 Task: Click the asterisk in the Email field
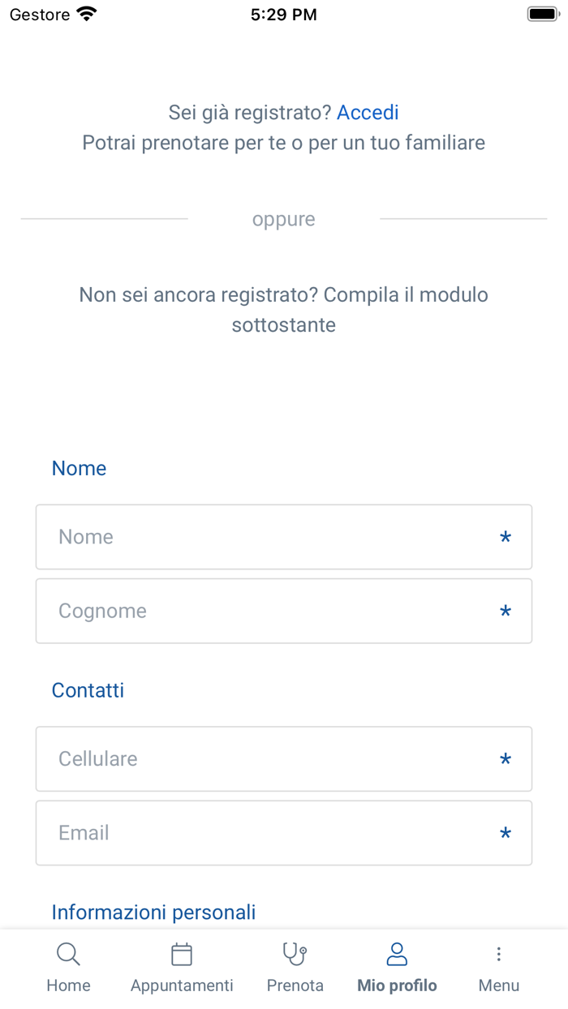tap(506, 834)
